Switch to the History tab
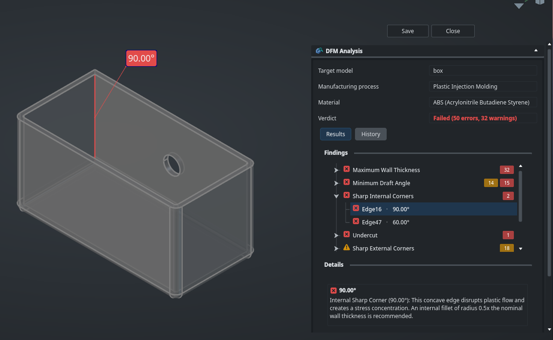The height and width of the screenshot is (340, 553). [370, 134]
